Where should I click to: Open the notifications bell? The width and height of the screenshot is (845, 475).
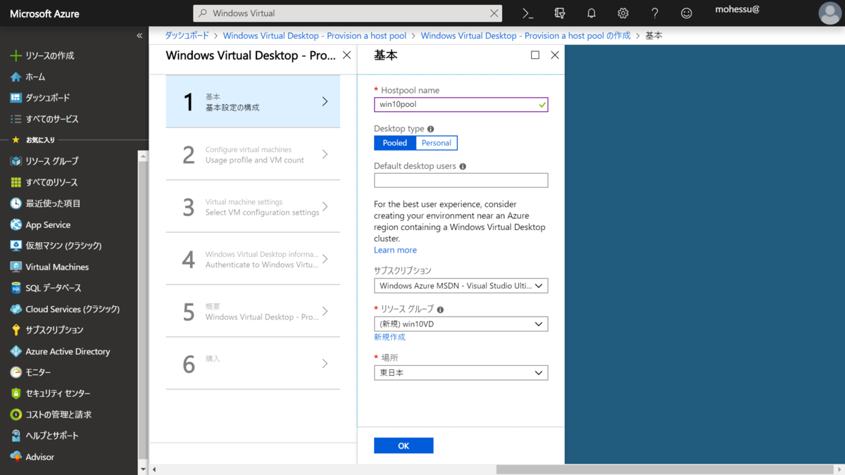click(591, 13)
